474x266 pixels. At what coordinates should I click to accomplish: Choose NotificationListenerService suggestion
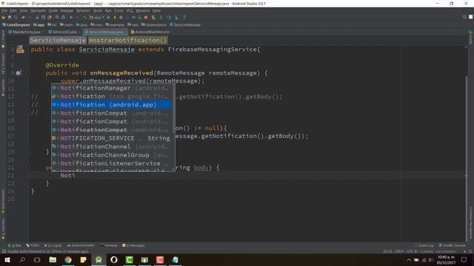tap(112, 163)
